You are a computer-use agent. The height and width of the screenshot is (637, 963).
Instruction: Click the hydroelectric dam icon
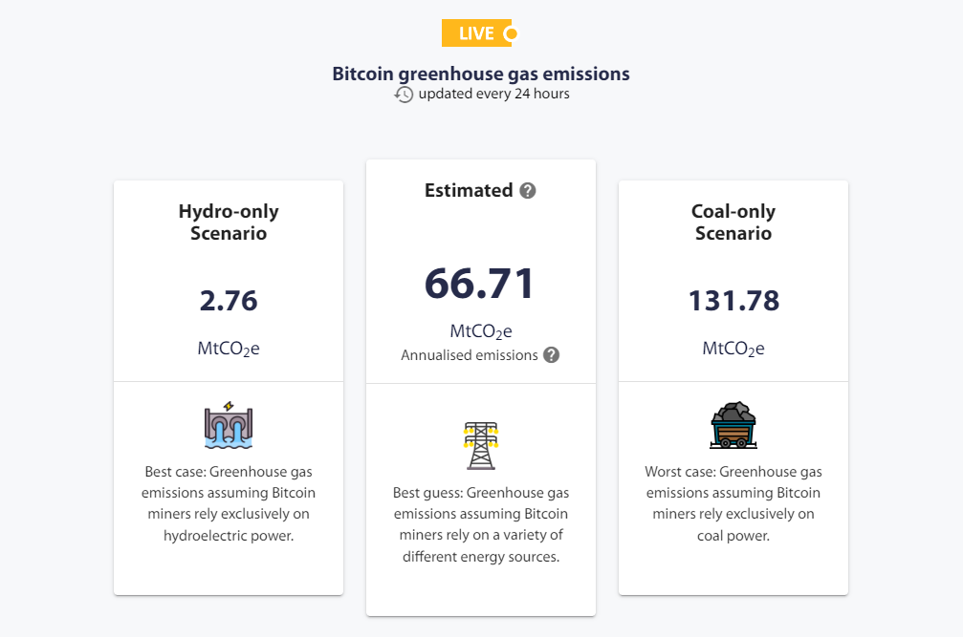(x=229, y=425)
